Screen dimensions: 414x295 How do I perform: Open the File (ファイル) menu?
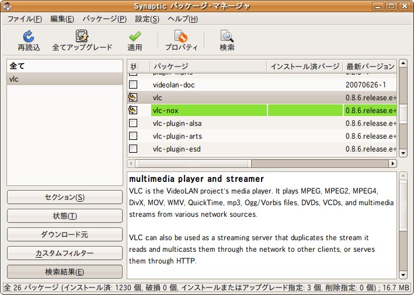coord(24,19)
